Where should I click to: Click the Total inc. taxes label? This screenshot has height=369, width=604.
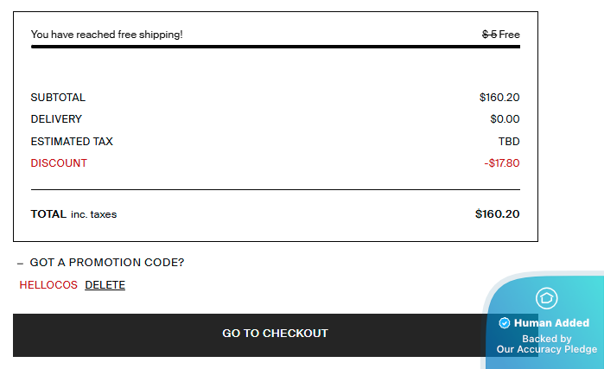(x=73, y=214)
